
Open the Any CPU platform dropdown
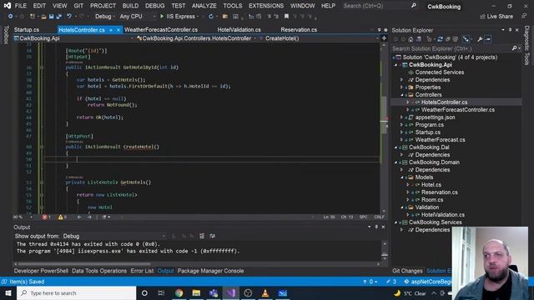pos(137,17)
